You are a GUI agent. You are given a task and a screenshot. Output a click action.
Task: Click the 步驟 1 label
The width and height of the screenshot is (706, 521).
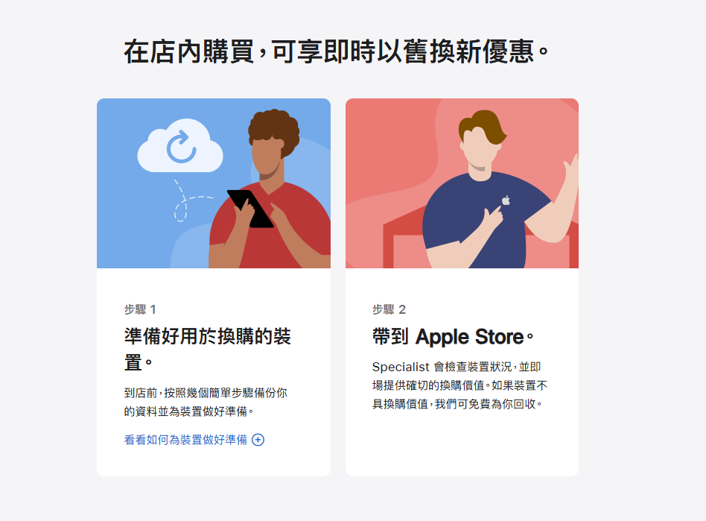[140, 309]
